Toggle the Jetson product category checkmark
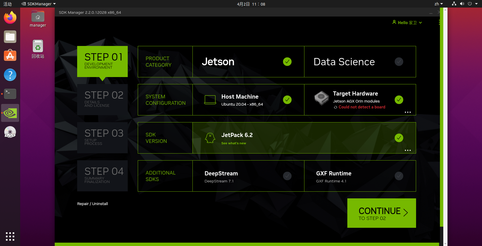482x246 pixels. coord(287,62)
